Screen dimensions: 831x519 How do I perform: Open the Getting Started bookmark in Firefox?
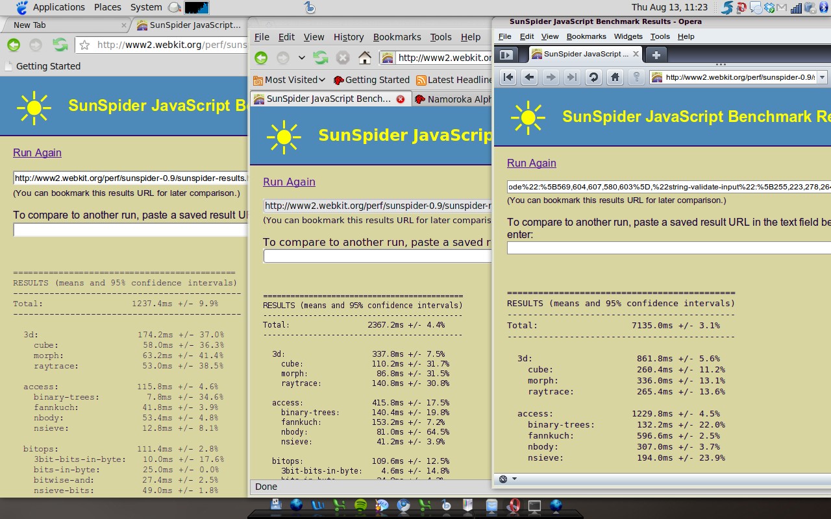tap(371, 80)
